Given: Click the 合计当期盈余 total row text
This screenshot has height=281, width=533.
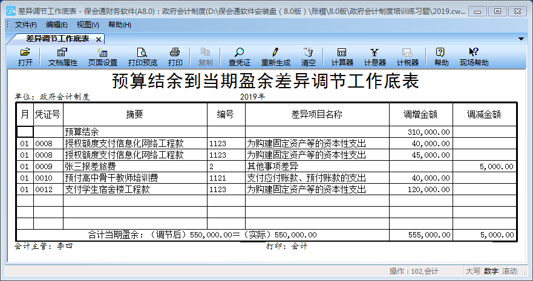Looking at the screenshot, I should (202, 235).
